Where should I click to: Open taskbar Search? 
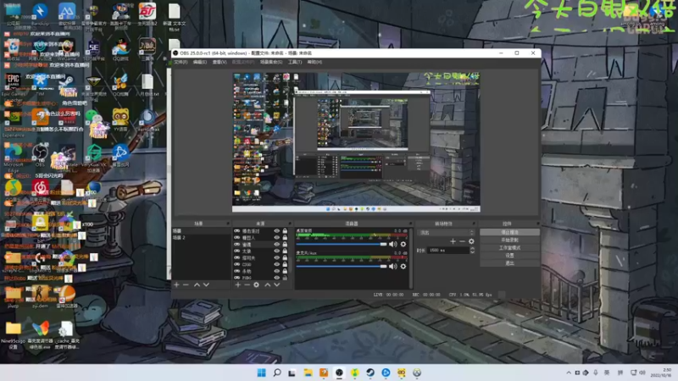(x=277, y=373)
